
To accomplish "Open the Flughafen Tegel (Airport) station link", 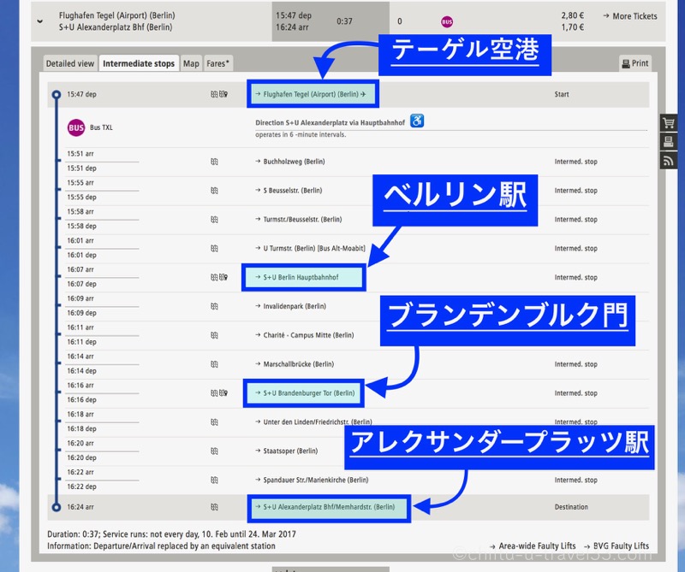I will tap(311, 94).
